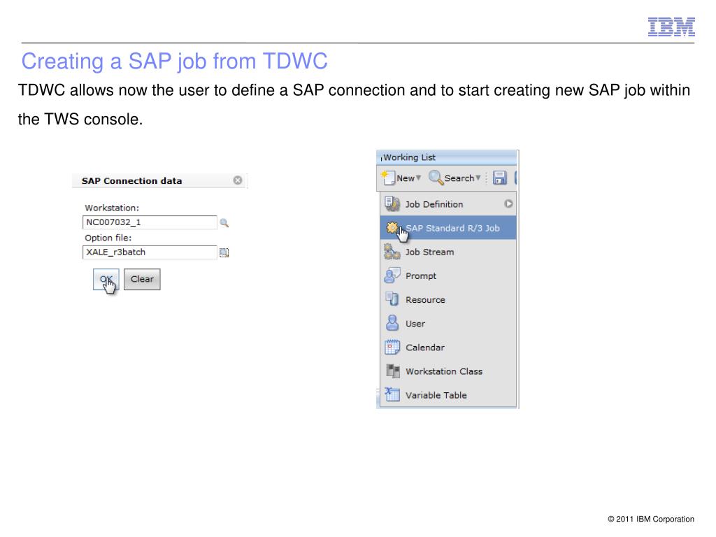716x537 pixels.
Task: Select Prompt from the New menu
Action: [x=448, y=275]
